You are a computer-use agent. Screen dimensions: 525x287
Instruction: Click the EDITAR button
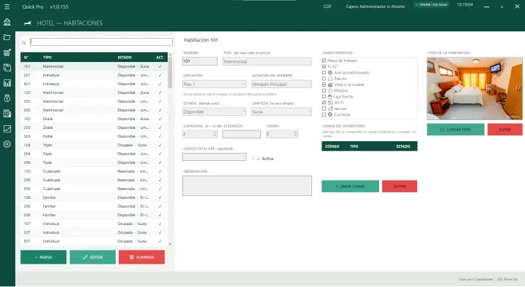[93, 257]
